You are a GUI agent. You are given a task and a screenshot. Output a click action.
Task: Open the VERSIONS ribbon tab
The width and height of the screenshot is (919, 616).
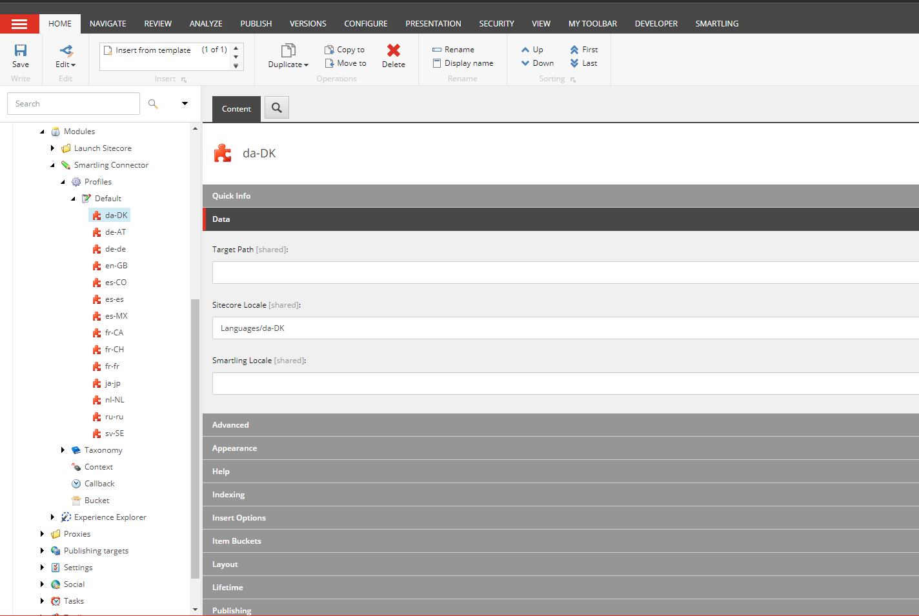[308, 24]
